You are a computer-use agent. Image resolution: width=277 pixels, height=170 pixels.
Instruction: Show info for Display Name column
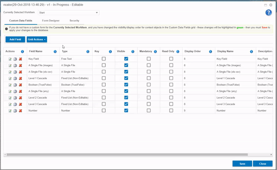coord(252,51)
